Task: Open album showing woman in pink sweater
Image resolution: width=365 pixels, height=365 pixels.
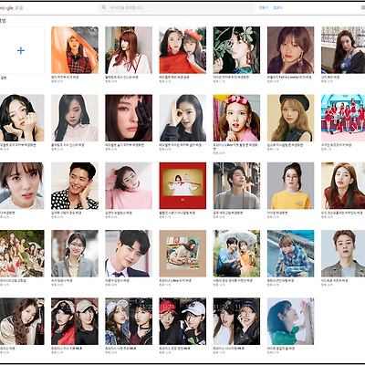Action: pos(129,185)
